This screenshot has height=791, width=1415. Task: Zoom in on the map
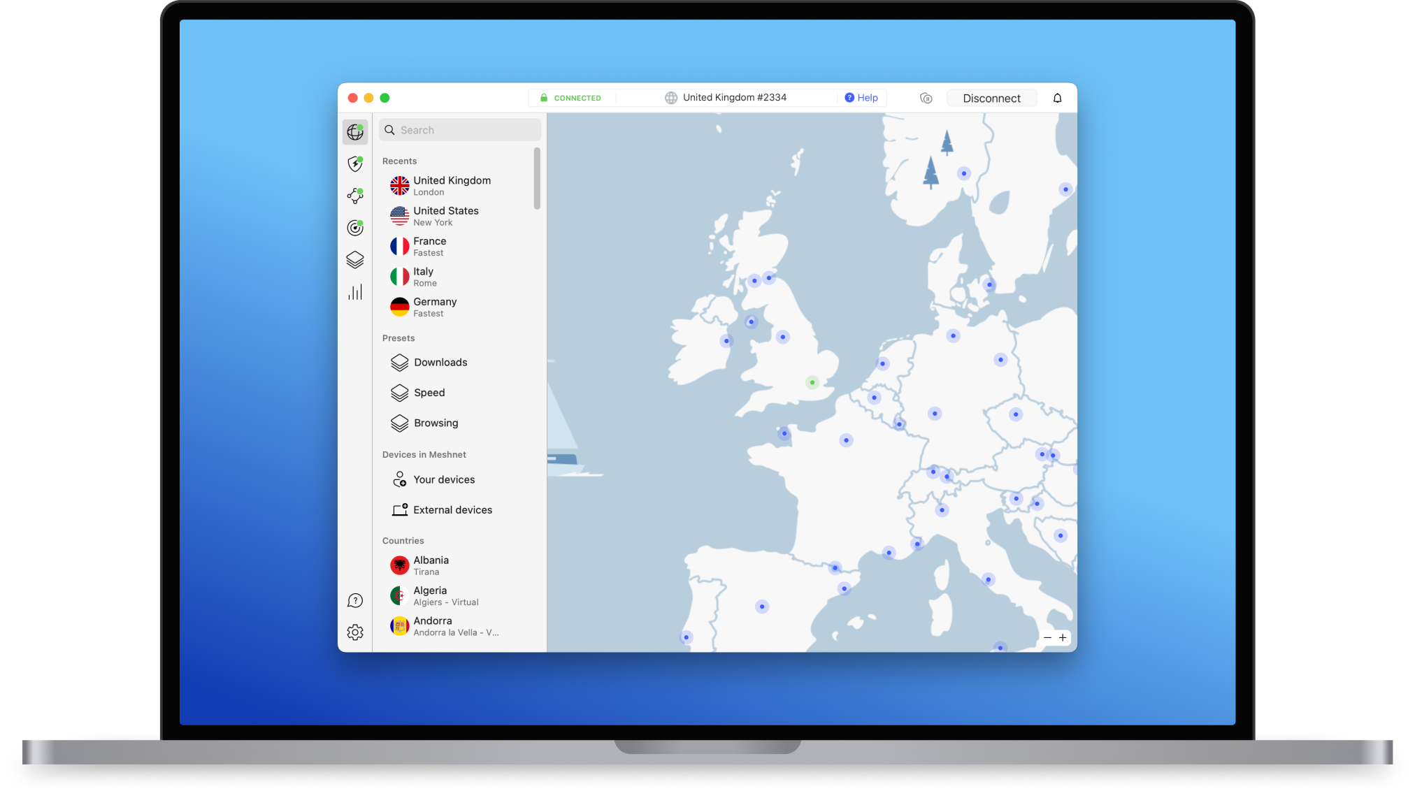tap(1062, 637)
